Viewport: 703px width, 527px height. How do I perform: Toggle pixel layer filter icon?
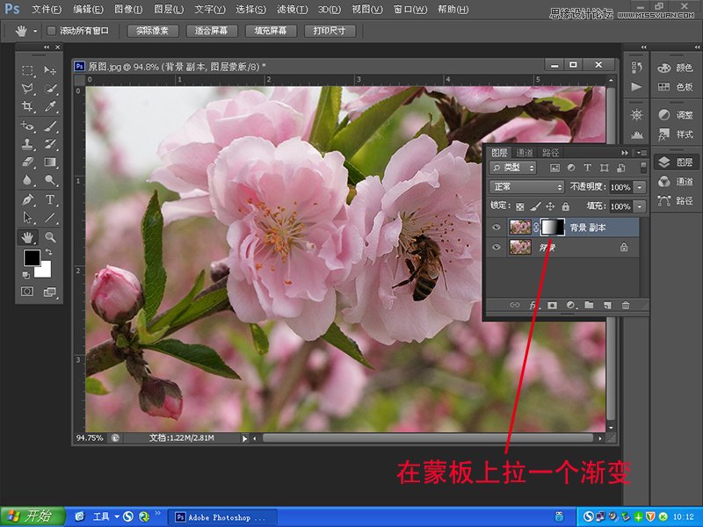554,168
